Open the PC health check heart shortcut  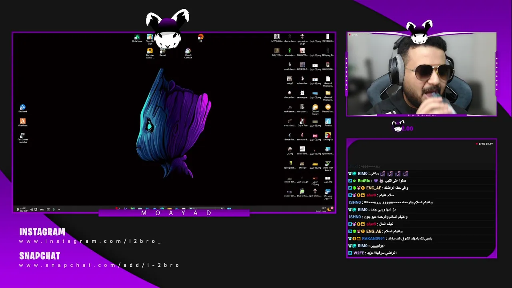click(x=328, y=194)
